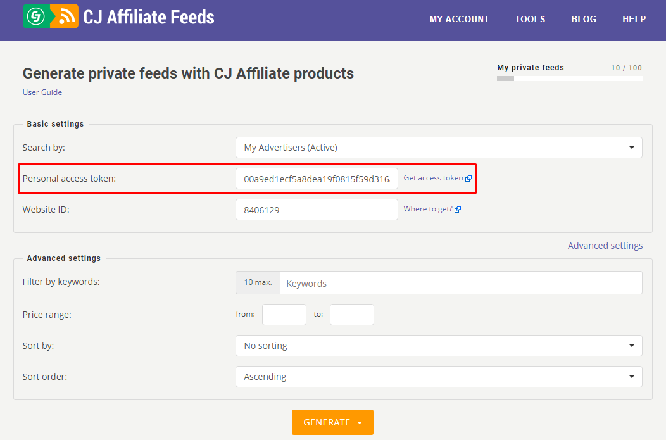This screenshot has height=440, width=666.
Task: Click external link icon beside Get access token
Action: [x=468, y=179]
